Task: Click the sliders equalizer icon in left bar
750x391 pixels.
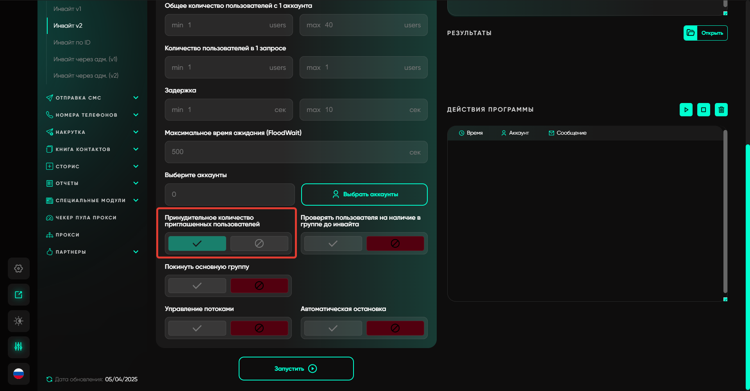Action: pos(18,347)
